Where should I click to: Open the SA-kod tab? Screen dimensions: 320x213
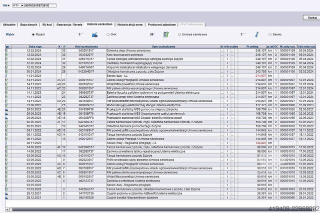(x=47, y=24)
